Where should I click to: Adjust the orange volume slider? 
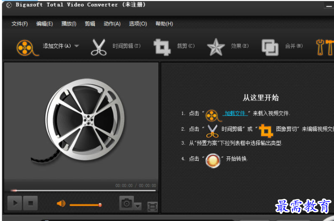click(x=86, y=205)
